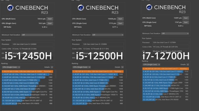
Task: Open Minimum Test Duration dropdown in i5-12450H panel
Action: pyautogui.click(x=37, y=35)
